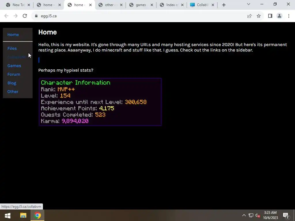Open the Forum sidebar link
295x221 pixels.
click(14, 74)
